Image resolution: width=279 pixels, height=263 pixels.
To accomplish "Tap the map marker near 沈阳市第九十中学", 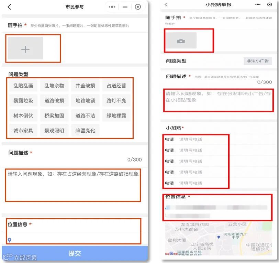I will pos(219,237).
